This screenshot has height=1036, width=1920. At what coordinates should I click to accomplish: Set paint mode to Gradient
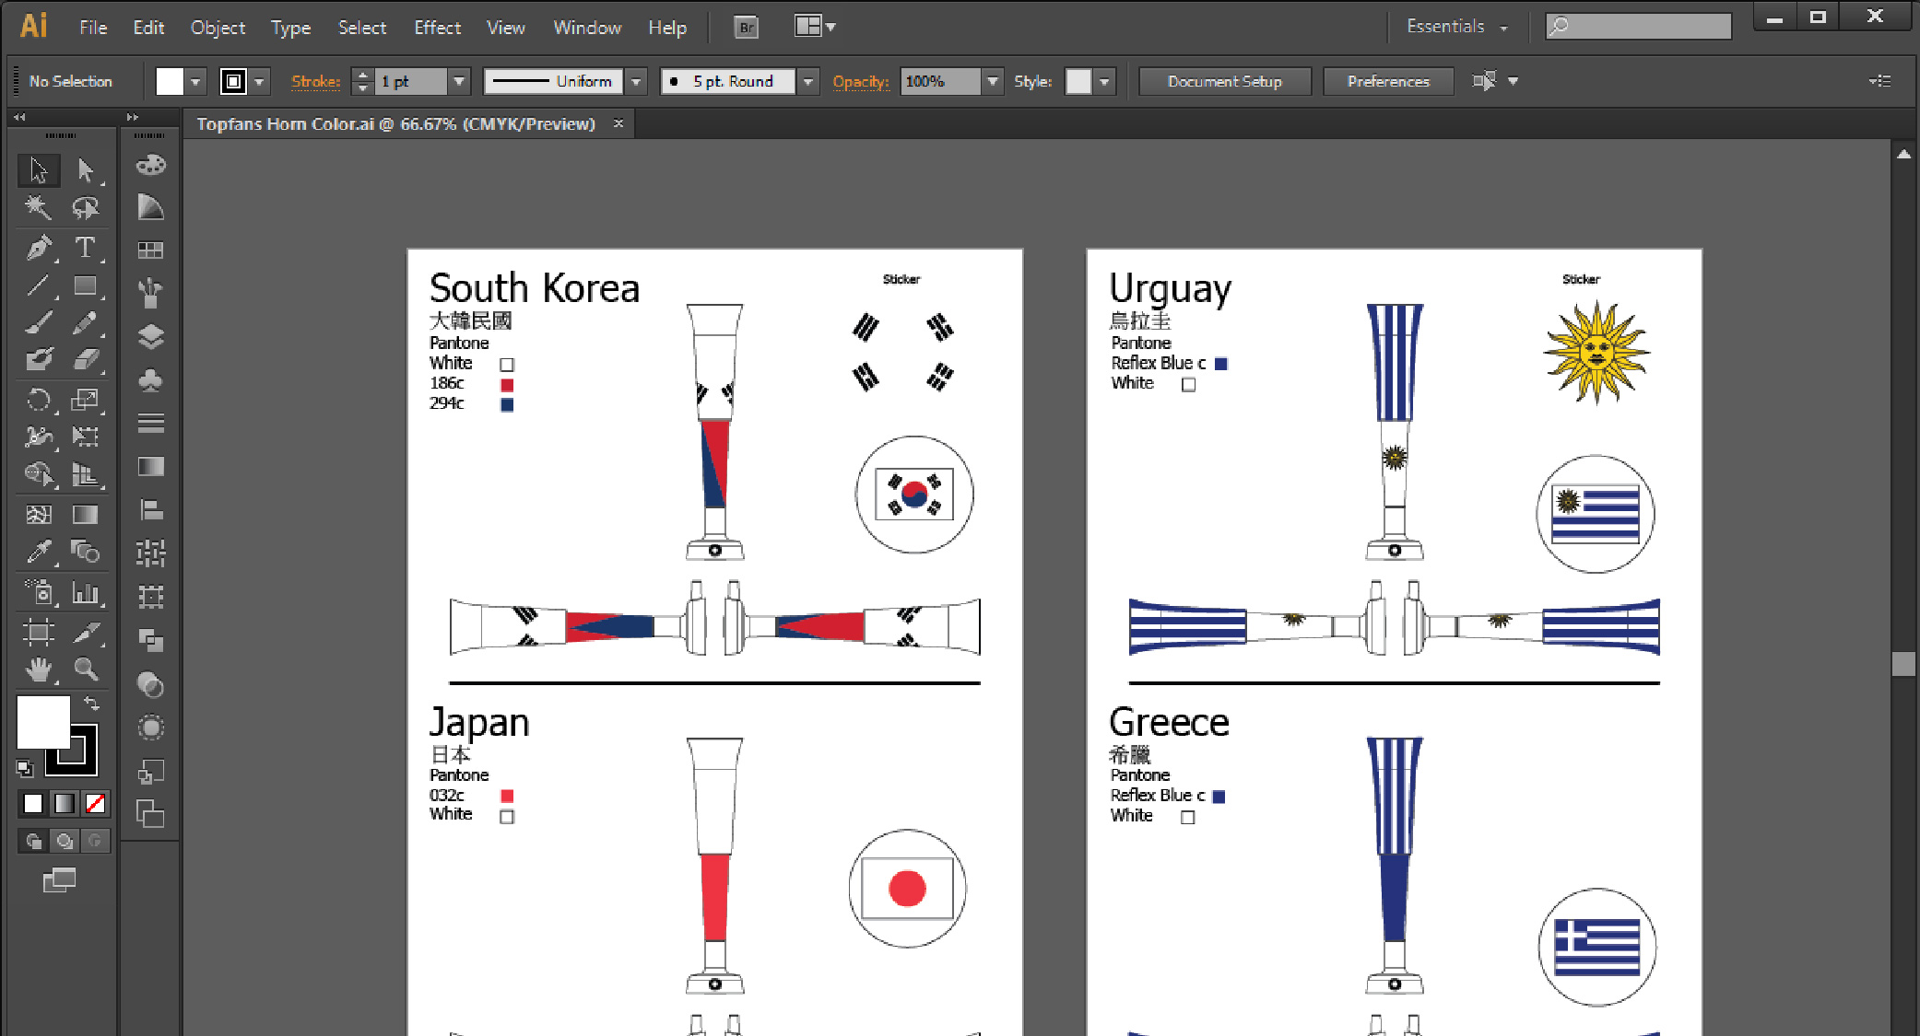click(65, 804)
